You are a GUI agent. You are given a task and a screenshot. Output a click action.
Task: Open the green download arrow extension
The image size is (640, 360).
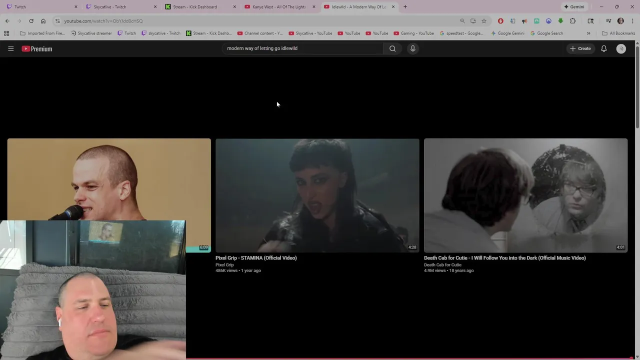click(560, 21)
